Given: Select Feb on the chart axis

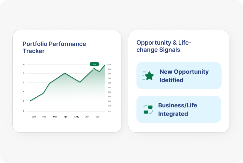Looking at the screenshot, I should [x=44, y=116].
